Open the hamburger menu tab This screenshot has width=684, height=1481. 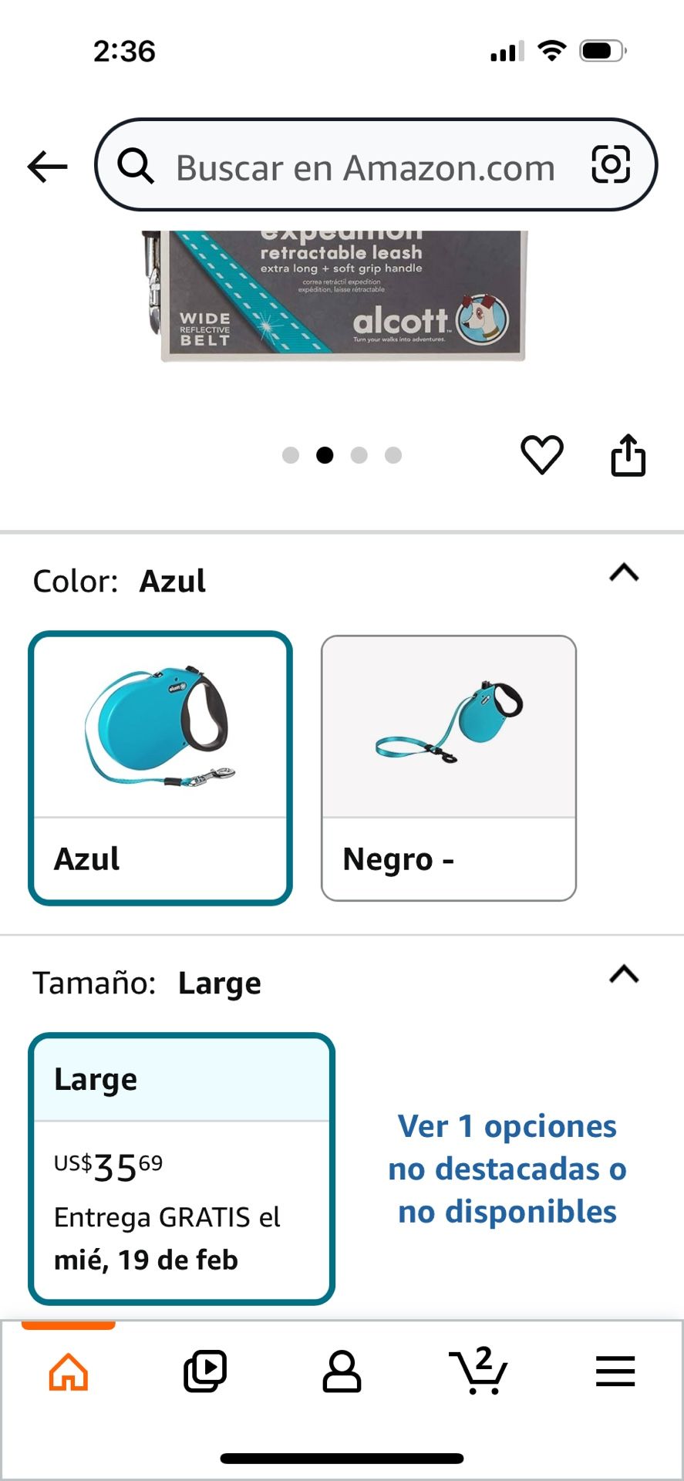coord(615,1371)
